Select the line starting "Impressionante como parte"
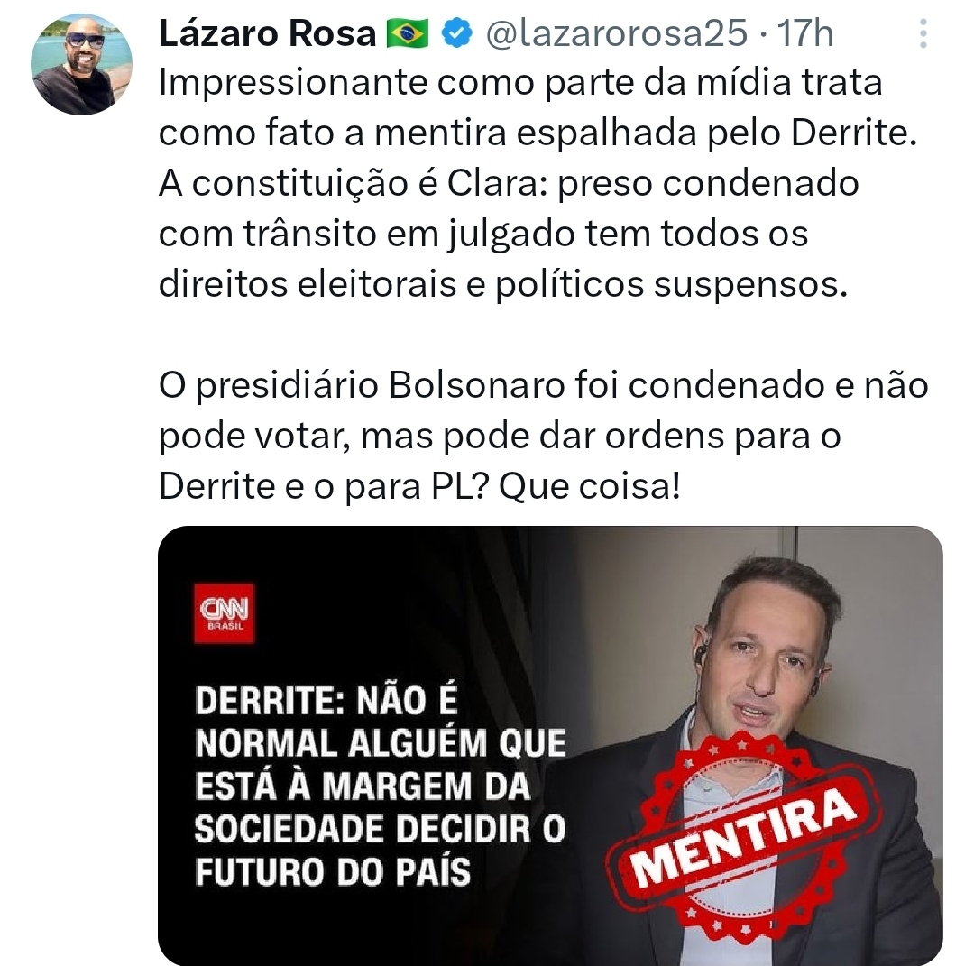The width and height of the screenshot is (974, 966). pos(520,83)
